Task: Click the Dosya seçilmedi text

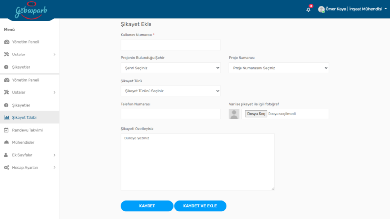Action: click(x=282, y=114)
